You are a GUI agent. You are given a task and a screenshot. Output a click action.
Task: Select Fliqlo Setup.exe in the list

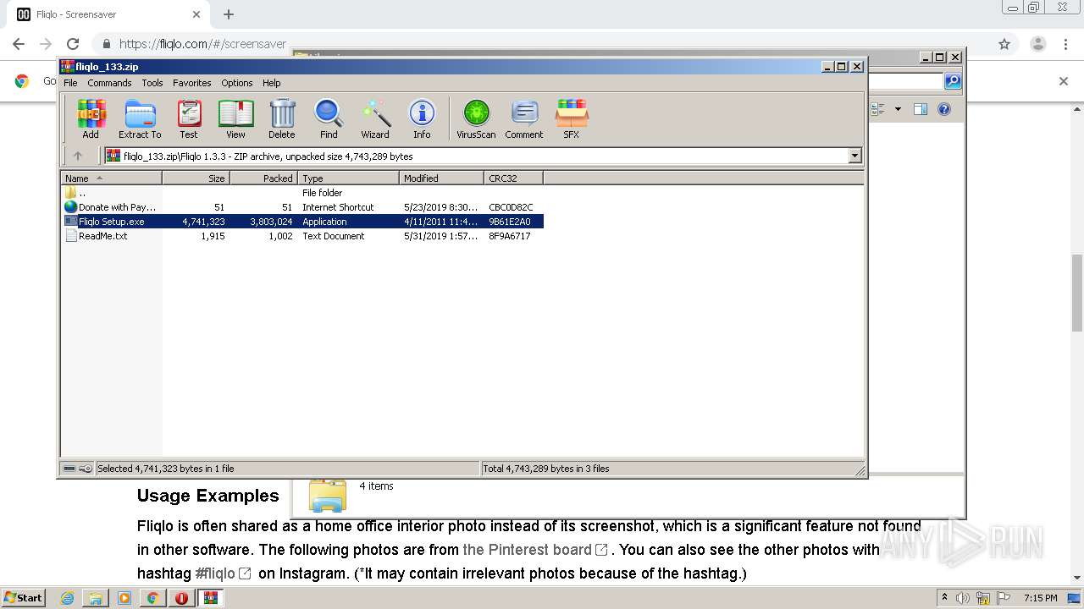303,222
